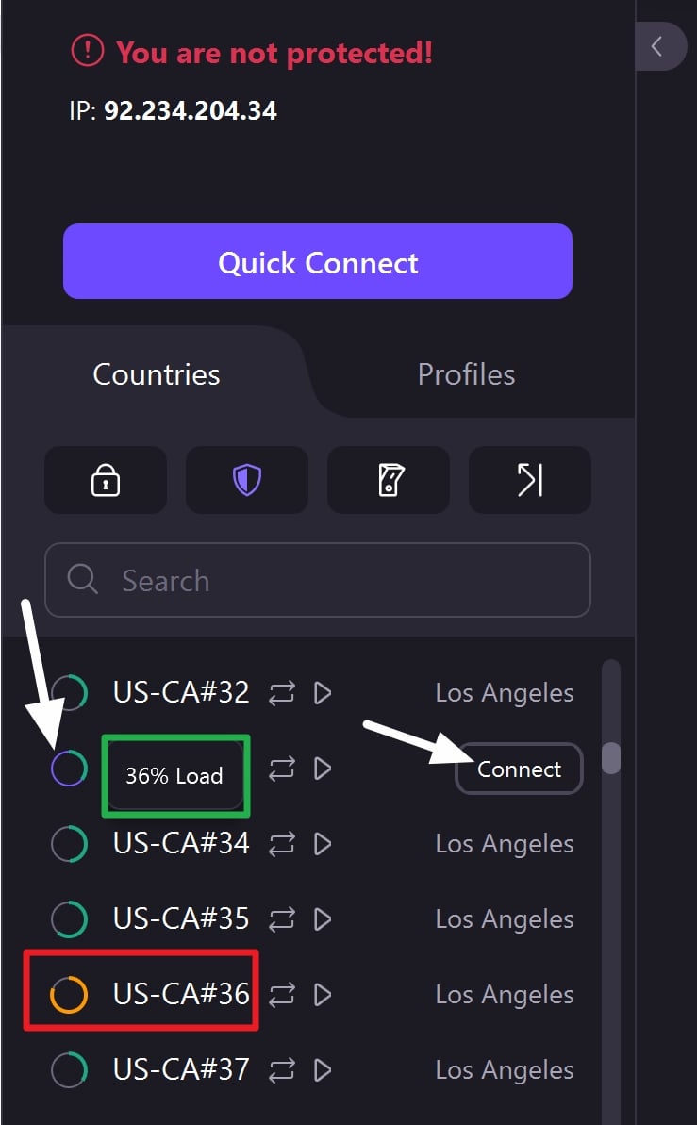Toggle the port forwarding arrow filter icon
Viewport: 697px width, 1125px height.
[530, 480]
